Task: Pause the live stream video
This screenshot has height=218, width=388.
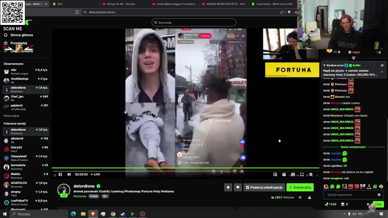Action: [60, 174]
